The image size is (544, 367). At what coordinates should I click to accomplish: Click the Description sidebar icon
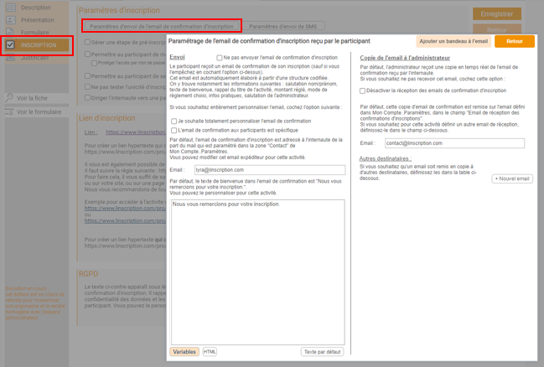click(x=11, y=8)
